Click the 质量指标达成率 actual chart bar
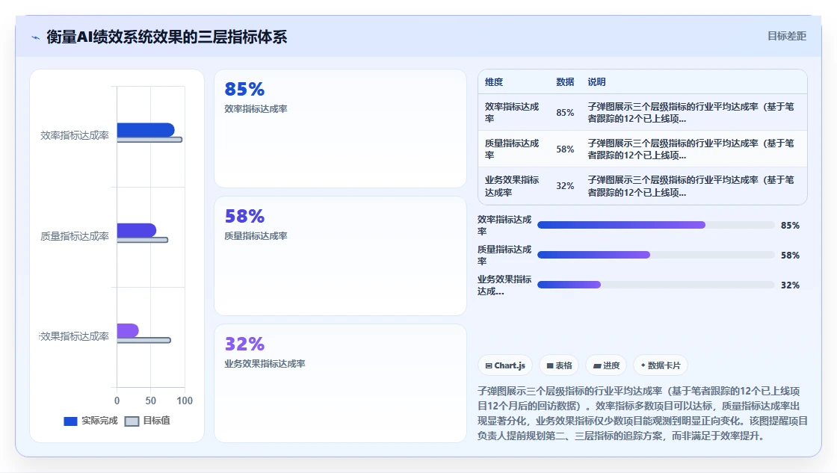Screen dimensions: 837x473 (137, 230)
